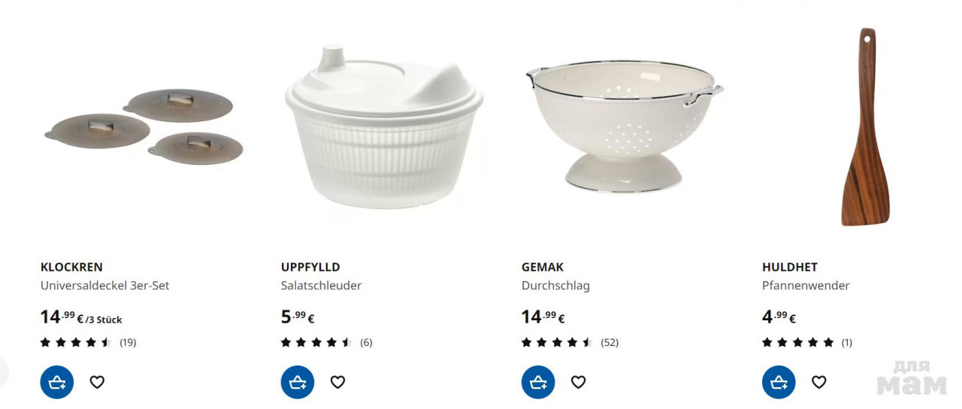
Task: Open the UPPFYLLD product title link
Action: (310, 267)
